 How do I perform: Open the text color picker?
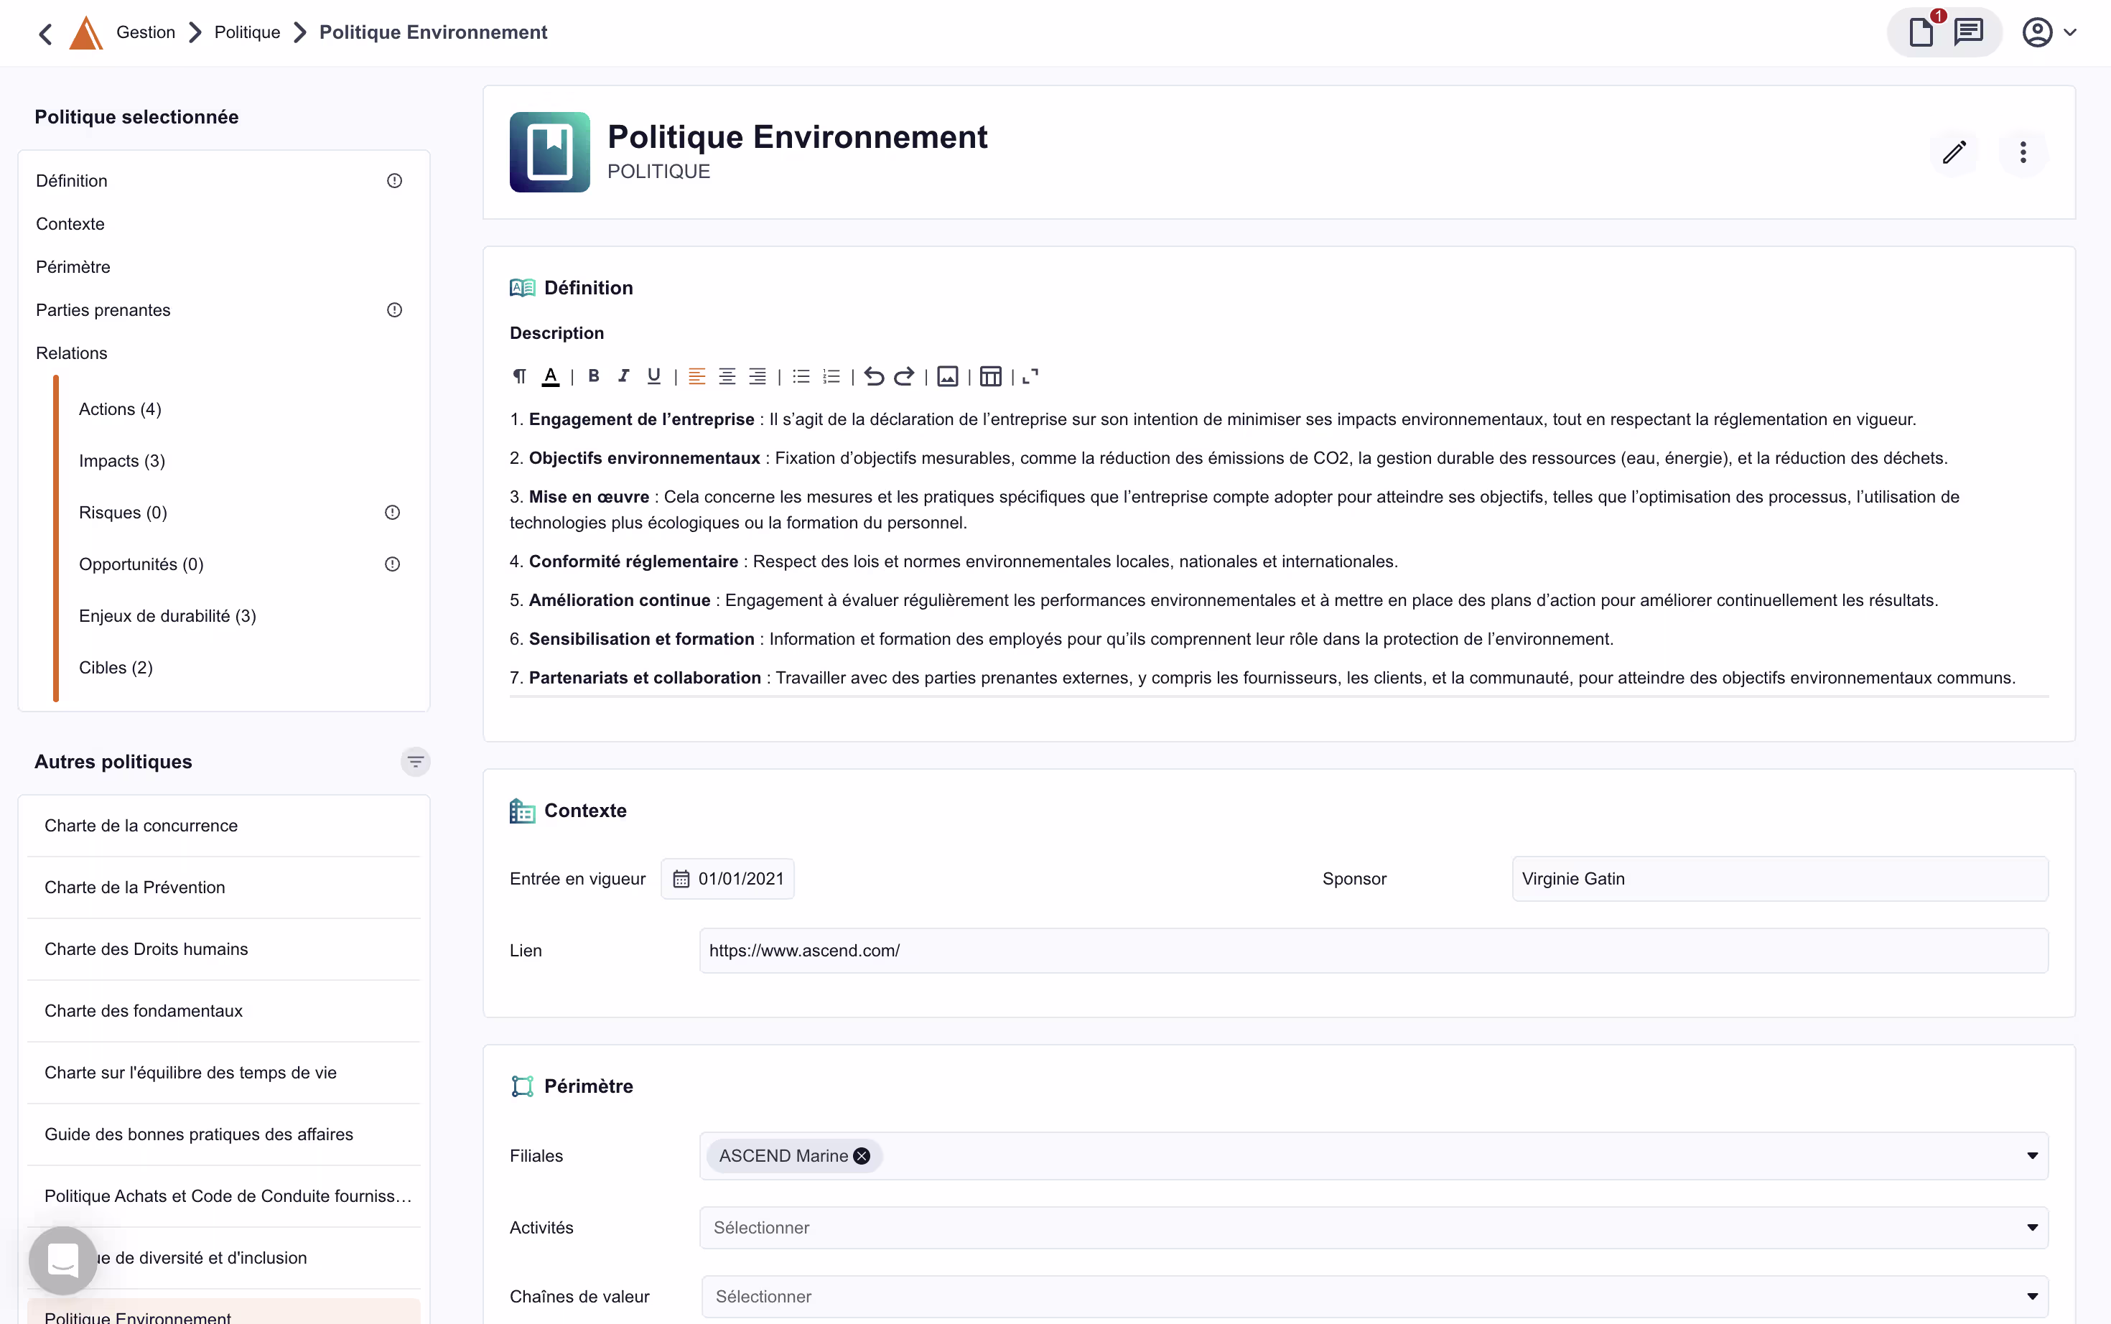coord(550,376)
